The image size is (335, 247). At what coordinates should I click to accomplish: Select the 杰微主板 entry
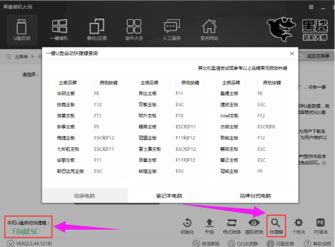pyautogui.click(x=229, y=126)
